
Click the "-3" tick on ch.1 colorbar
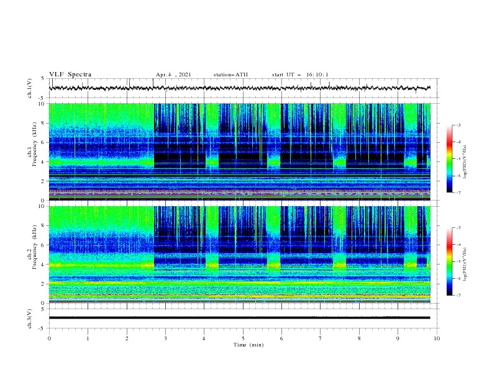coord(458,125)
